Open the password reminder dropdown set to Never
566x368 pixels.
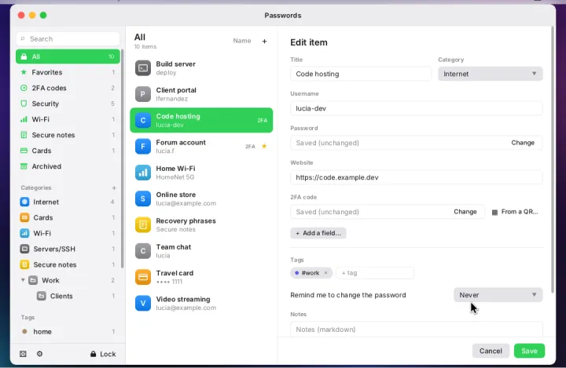click(x=498, y=295)
